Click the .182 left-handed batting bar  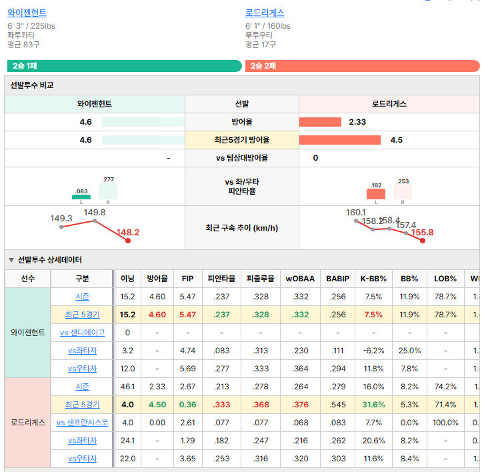[375, 194]
